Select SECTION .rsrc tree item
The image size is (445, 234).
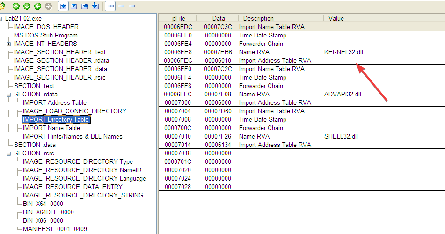coord(34,154)
